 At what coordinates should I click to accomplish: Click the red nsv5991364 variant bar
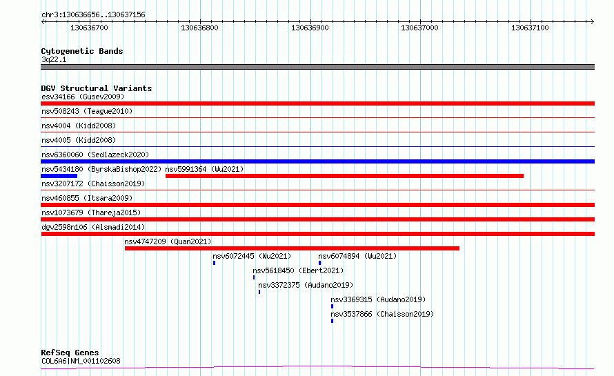(344, 176)
